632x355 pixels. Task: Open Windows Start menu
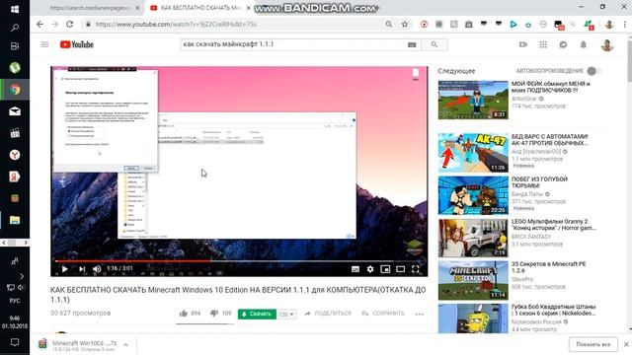click(15, 9)
